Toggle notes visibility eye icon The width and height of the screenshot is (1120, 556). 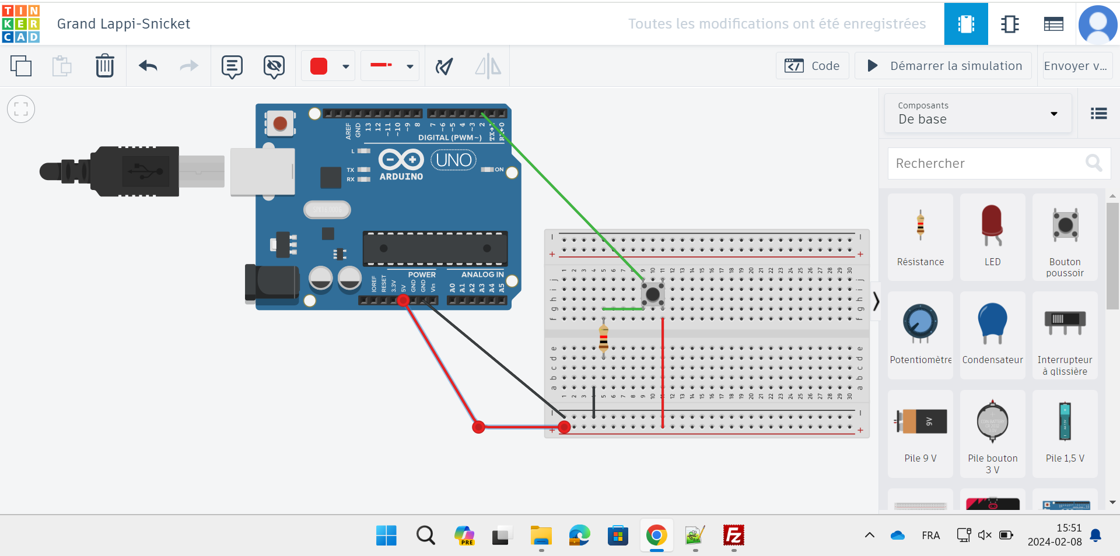click(274, 66)
